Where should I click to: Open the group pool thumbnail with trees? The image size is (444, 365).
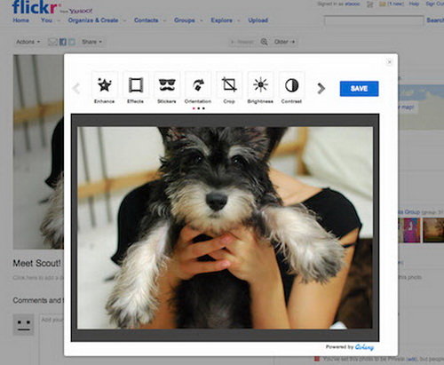click(433, 230)
